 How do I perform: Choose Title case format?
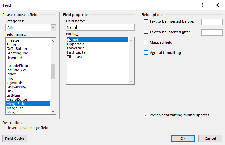[x=75, y=57]
